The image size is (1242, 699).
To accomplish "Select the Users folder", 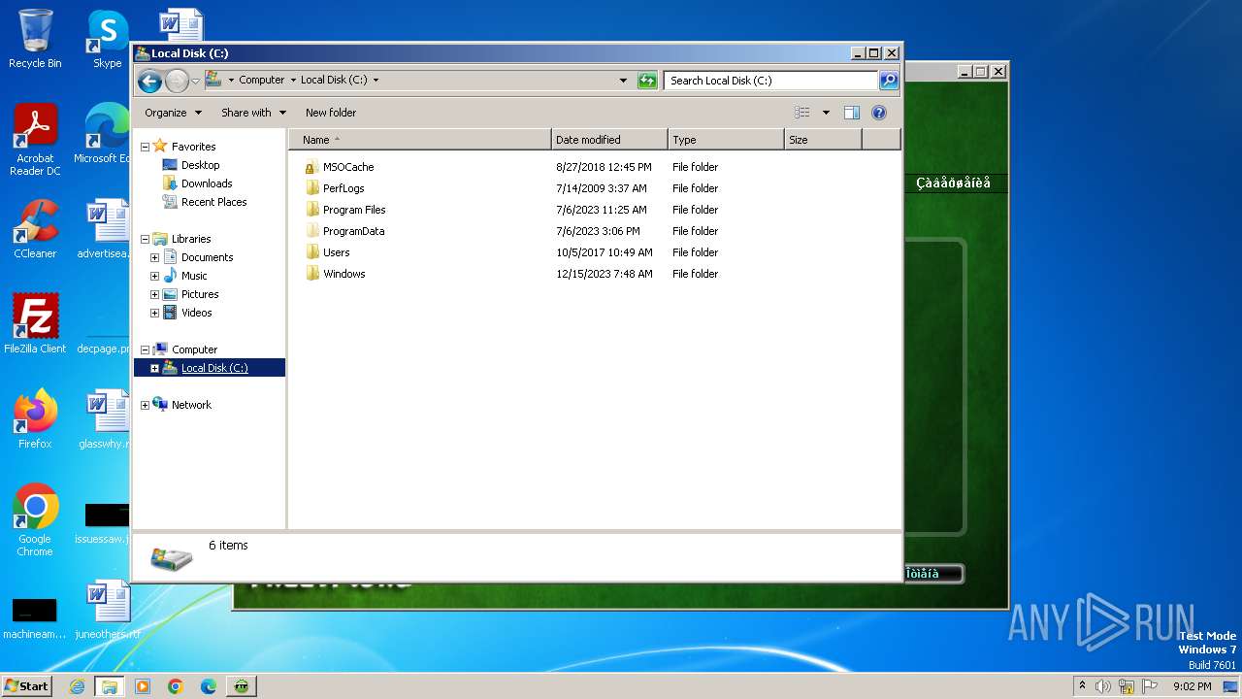I will (x=336, y=252).
